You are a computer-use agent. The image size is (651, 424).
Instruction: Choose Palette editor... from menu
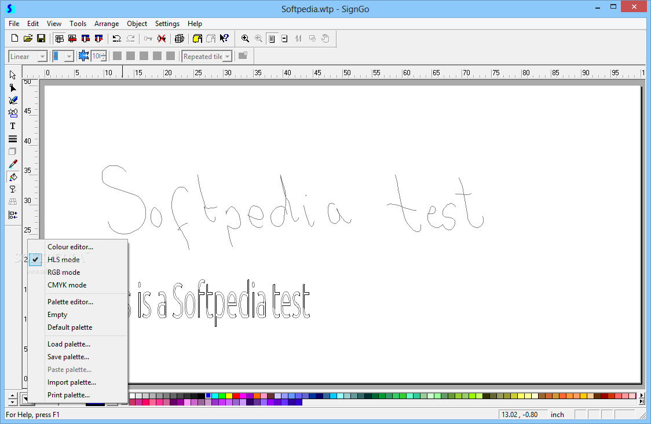(70, 302)
